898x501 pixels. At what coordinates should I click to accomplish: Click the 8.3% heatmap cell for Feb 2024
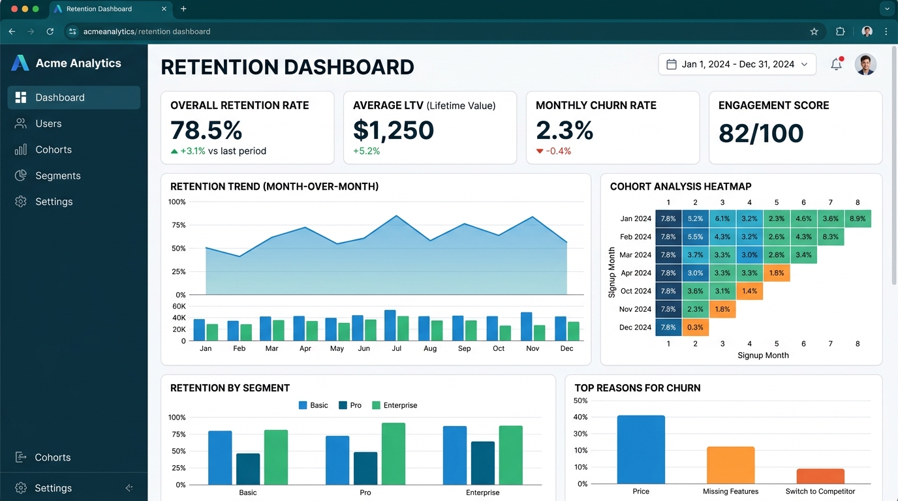point(830,237)
